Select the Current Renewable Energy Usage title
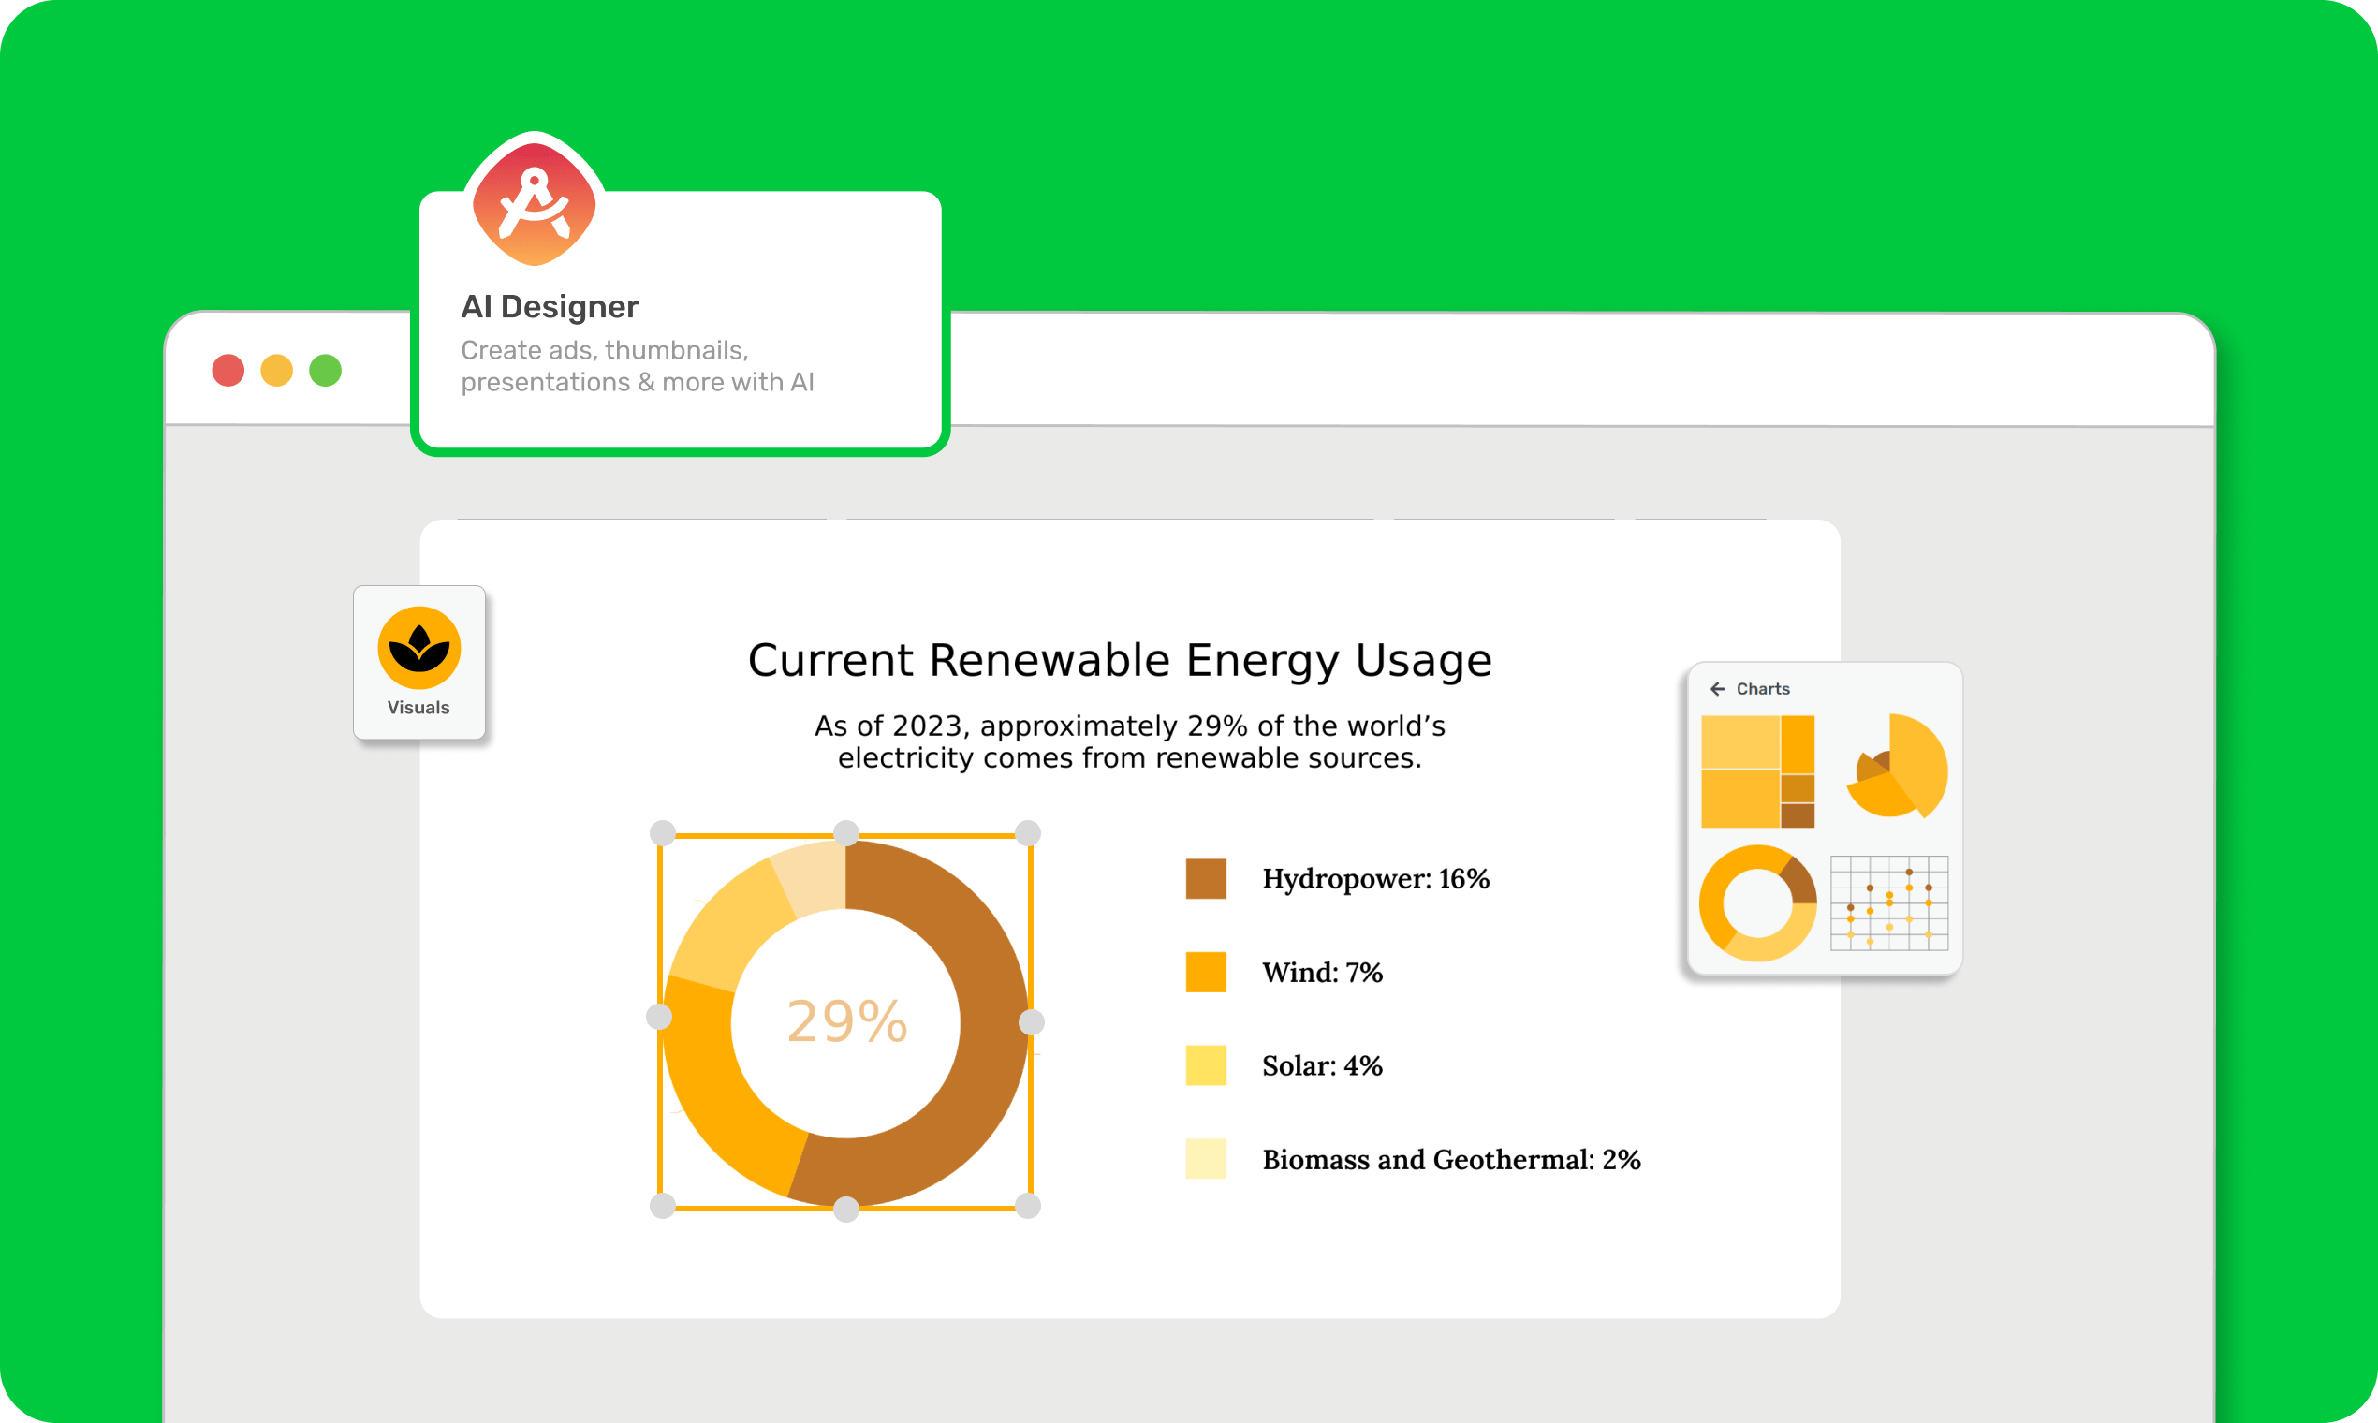The image size is (2378, 1423). pos(1119,661)
